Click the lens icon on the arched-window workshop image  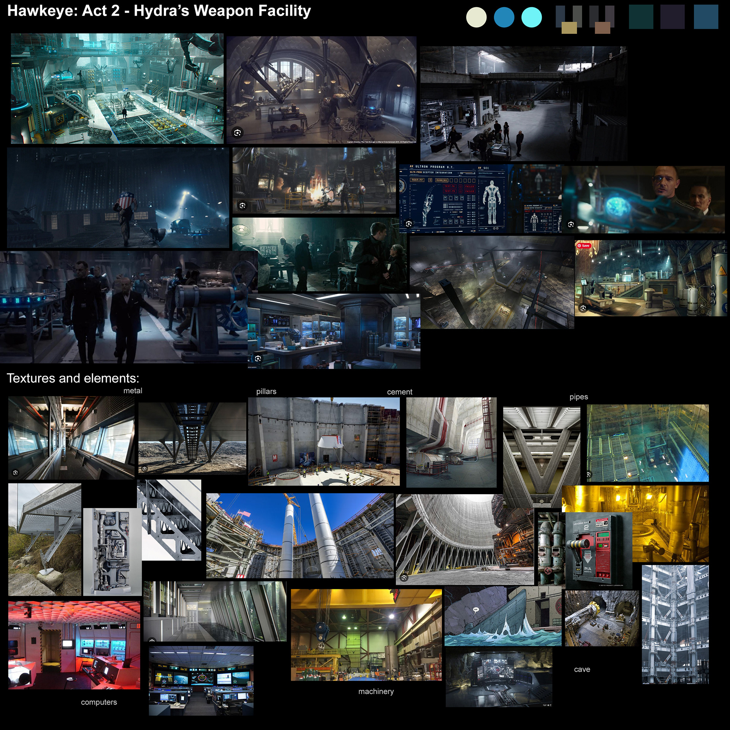point(238,133)
